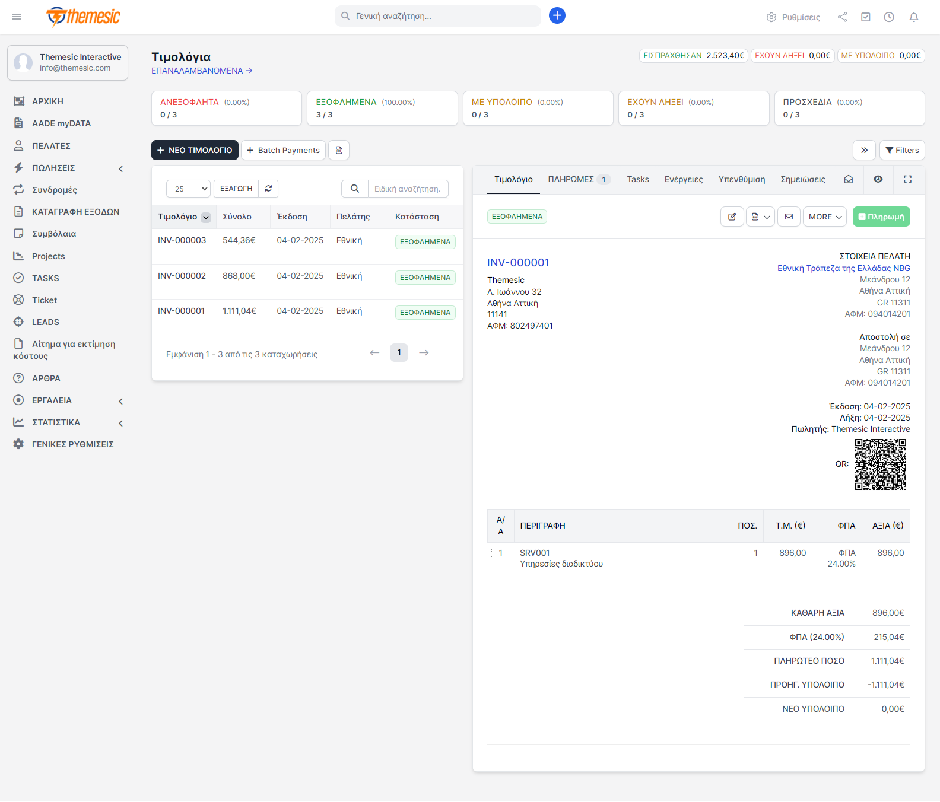The width and height of the screenshot is (940, 802).
Task: Open the 25 rows-per-page dropdown
Action: [189, 189]
